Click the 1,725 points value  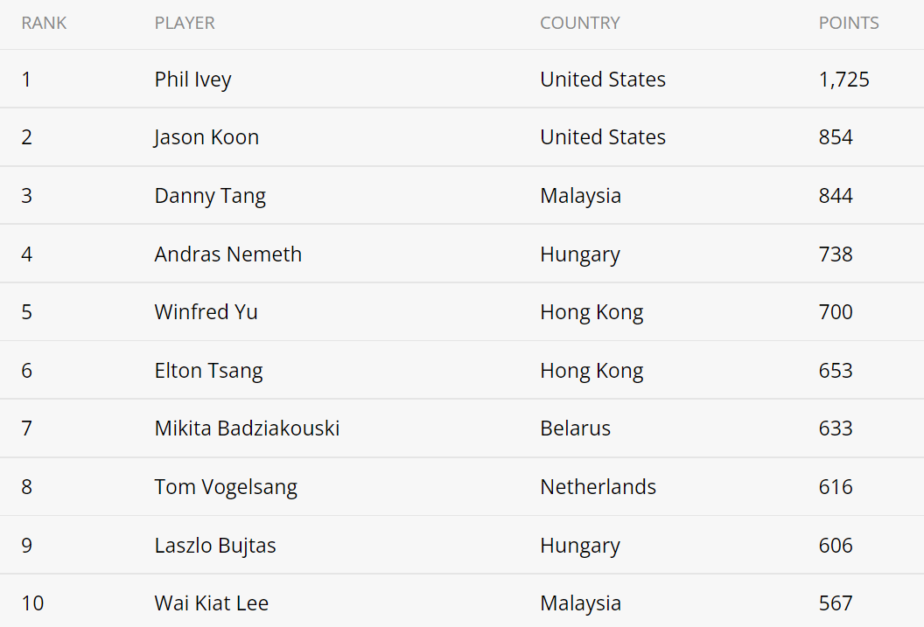coord(843,80)
